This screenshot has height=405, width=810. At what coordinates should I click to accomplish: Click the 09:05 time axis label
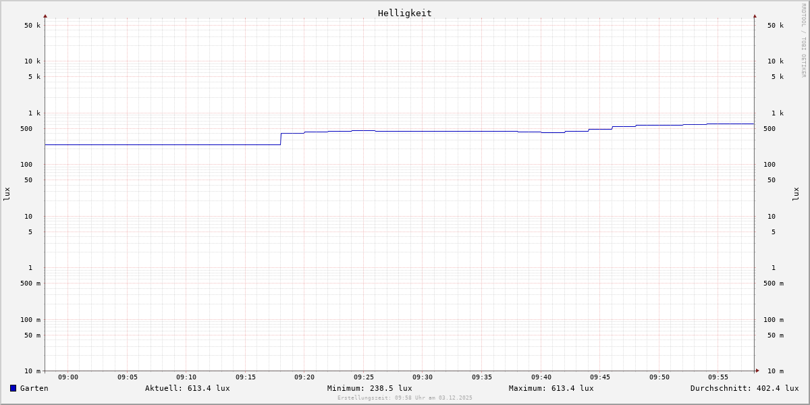(128, 377)
